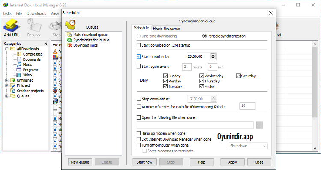This screenshot has height=170, width=321.
Task: Check Open the following file when done
Action: tap(139, 117)
